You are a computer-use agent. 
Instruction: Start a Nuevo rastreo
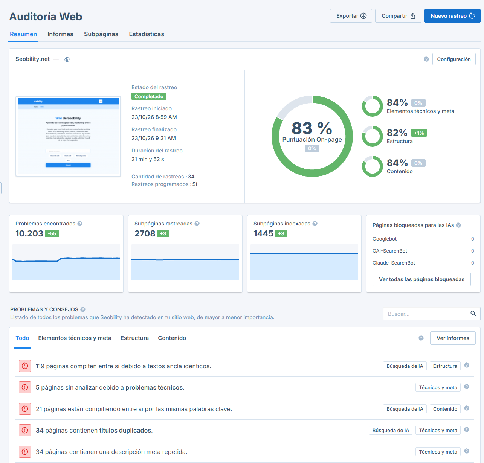pos(452,16)
